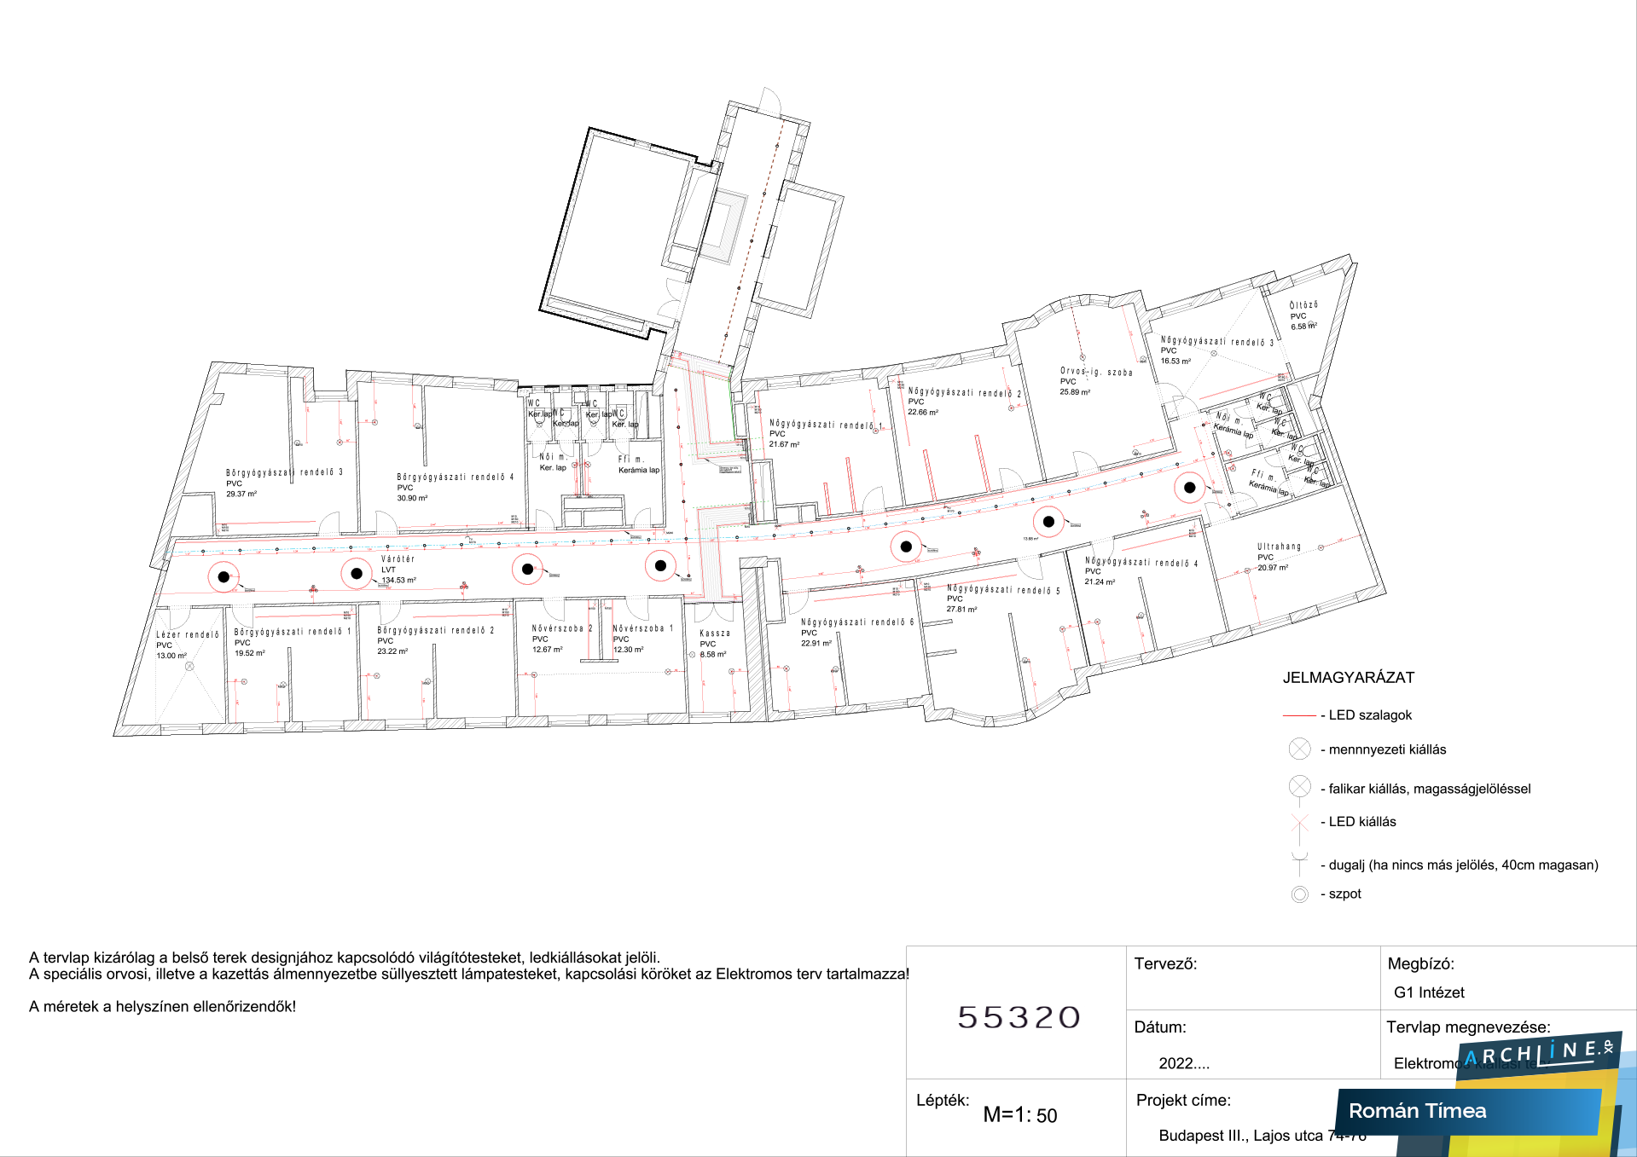Click the ARCHLINE logo in the corner
Viewport: 1637px width, 1157px height.
coord(1538,1054)
